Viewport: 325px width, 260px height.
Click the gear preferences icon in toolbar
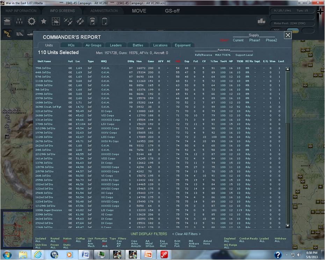pos(31,21)
